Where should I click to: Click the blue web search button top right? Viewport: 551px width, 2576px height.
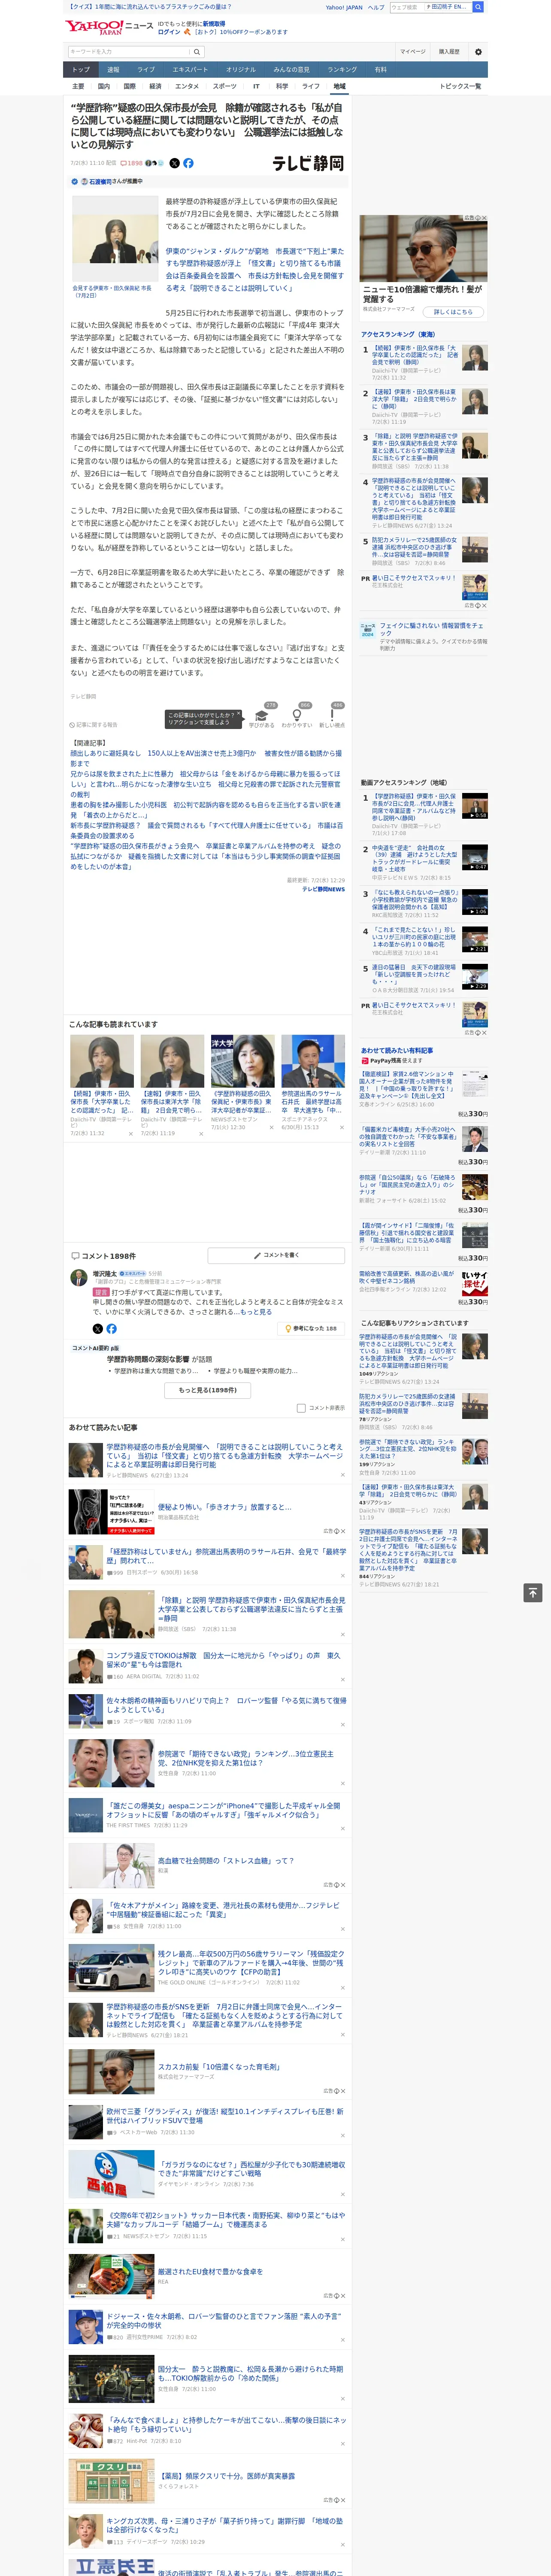pyautogui.click(x=478, y=7)
